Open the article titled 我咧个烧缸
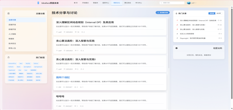The height and width of the screenshot is (110, 233). point(63,77)
